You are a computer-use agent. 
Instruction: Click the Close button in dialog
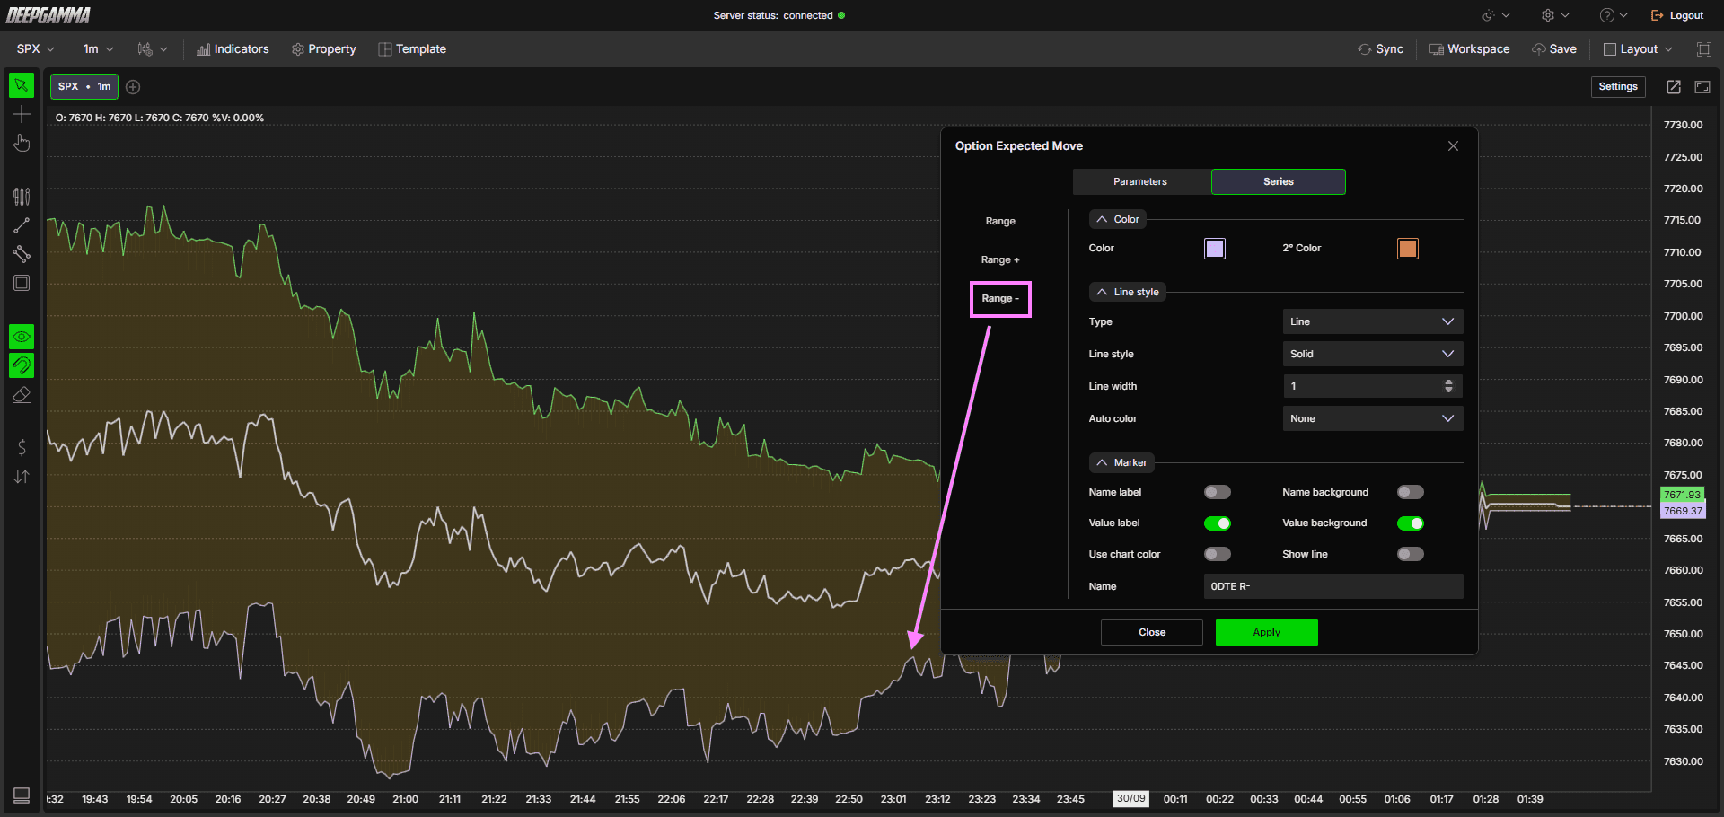1152,632
